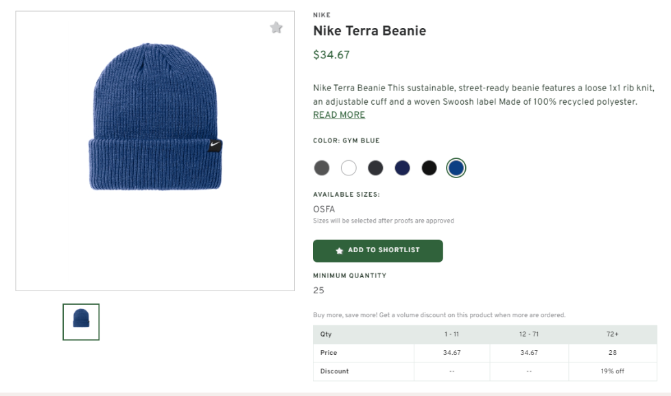
Task: Click the ADD TO SHORTLIST button
Action: (377, 250)
